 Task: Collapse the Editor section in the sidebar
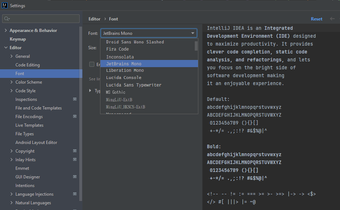[x=6, y=48]
